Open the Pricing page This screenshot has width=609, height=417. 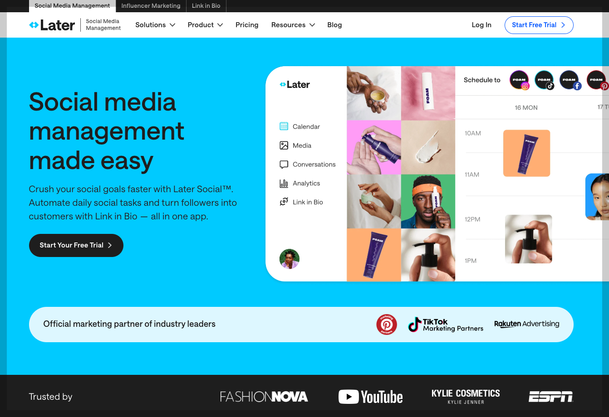[247, 25]
